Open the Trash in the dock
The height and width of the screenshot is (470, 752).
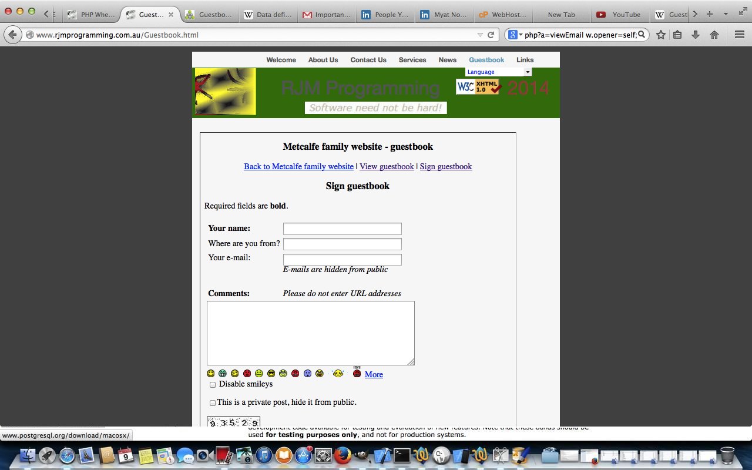click(727, 455)
